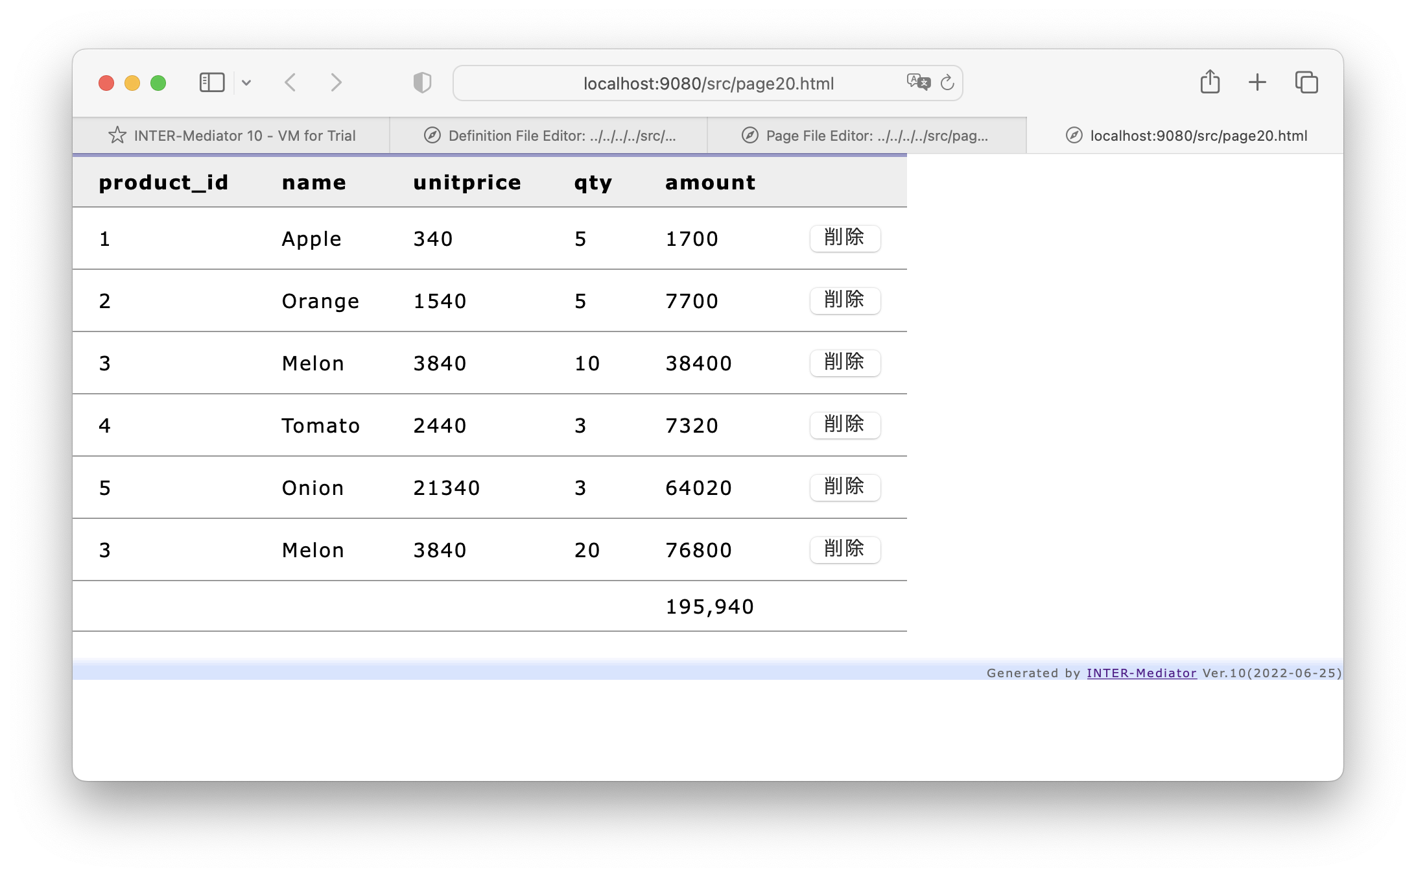Click the Orange name cell
This screenshot has width=1416, height=877.
[320, 302]
